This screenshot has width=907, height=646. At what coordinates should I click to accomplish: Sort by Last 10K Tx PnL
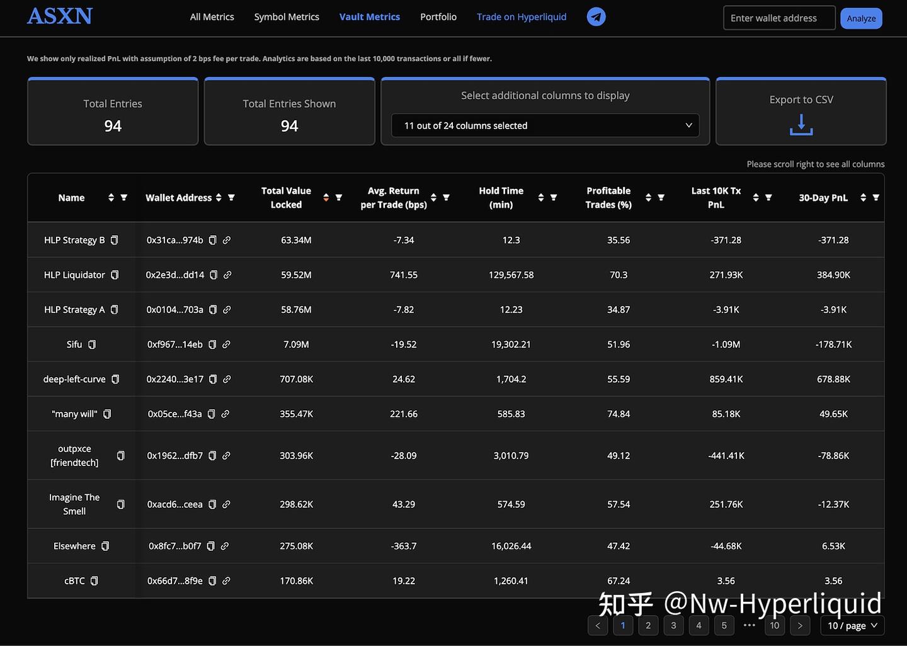756,198
